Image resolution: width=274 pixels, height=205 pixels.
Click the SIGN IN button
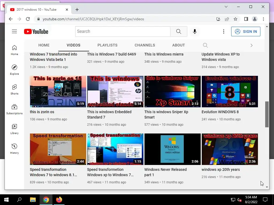point(246,31)
